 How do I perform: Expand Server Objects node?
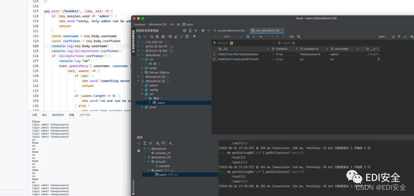[x=142, y=72]
